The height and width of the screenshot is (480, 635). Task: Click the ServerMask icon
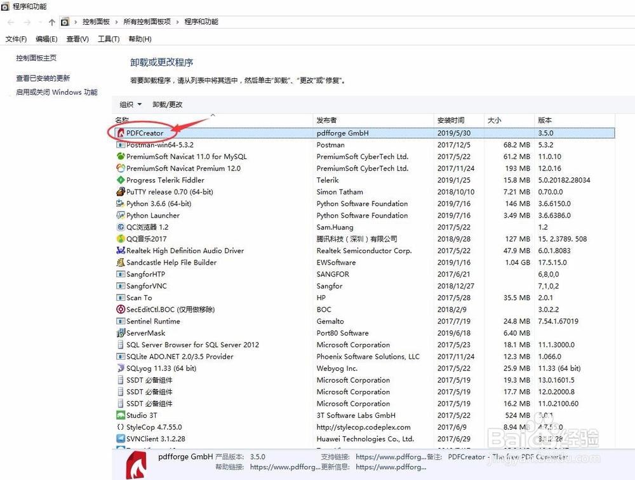pyautogui.click(x=121, y=333)
